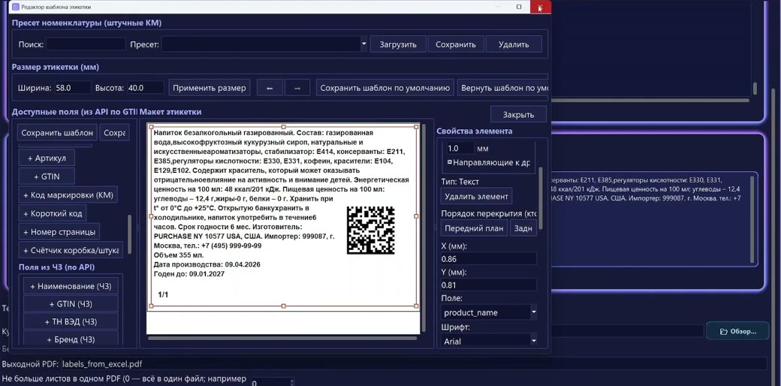This screenshot has height=386, width=781.
Task: Click the Высота field with 40.0
Action: (146, 88)
